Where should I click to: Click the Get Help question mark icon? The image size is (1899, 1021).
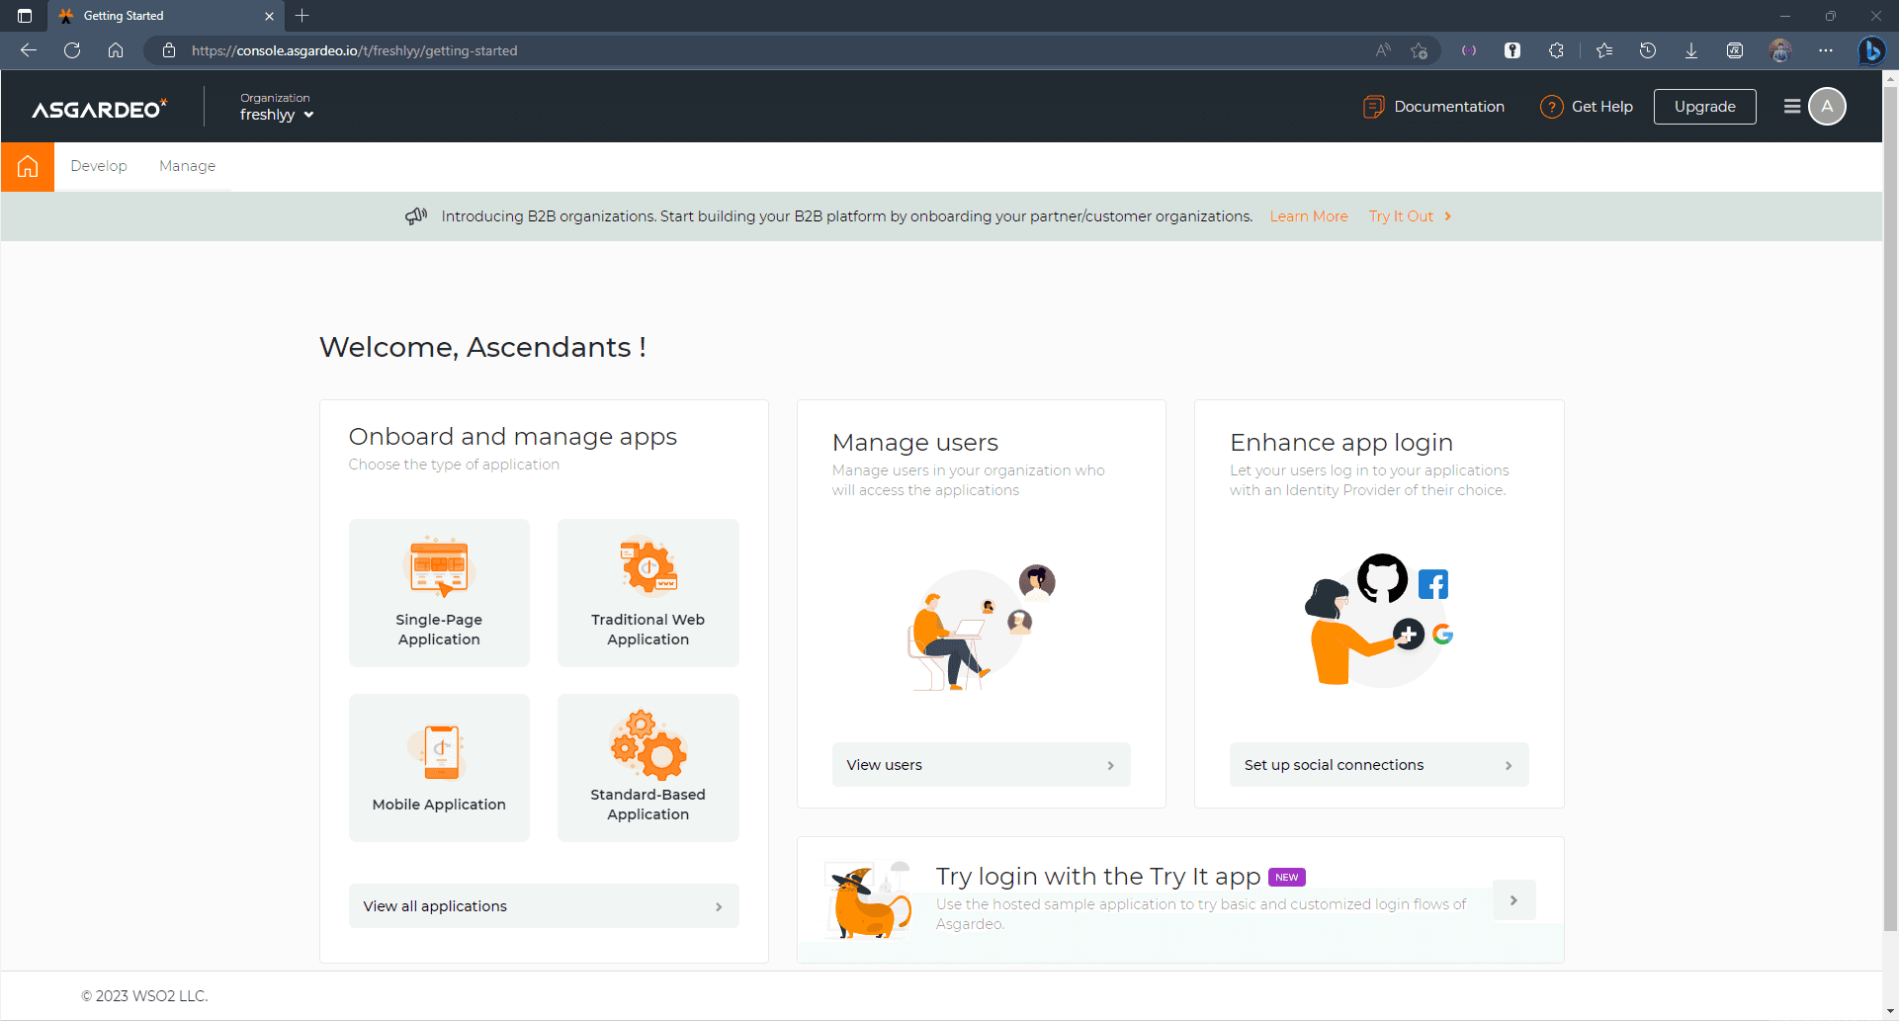coord(1551,107)
